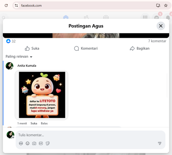The width and height of the screenshot is (172, 155).
Task: Open Anita Kumala's profile avatar
Action: pos(10,66)
